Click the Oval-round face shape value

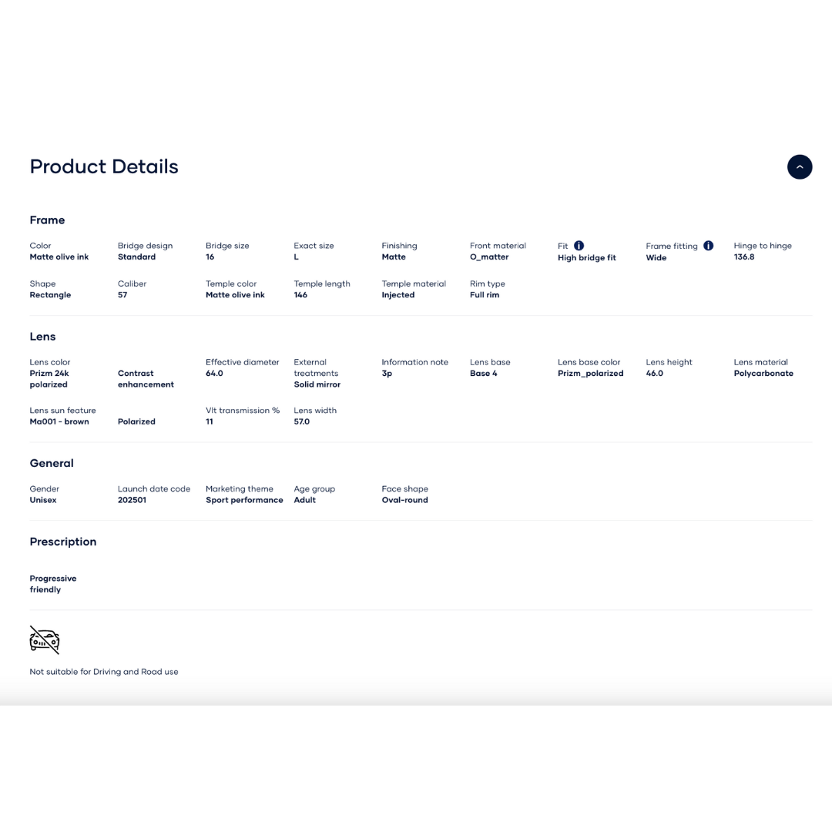click(x=404, y=500)
